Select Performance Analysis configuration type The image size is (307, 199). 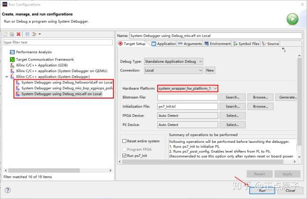pos(34,52)
